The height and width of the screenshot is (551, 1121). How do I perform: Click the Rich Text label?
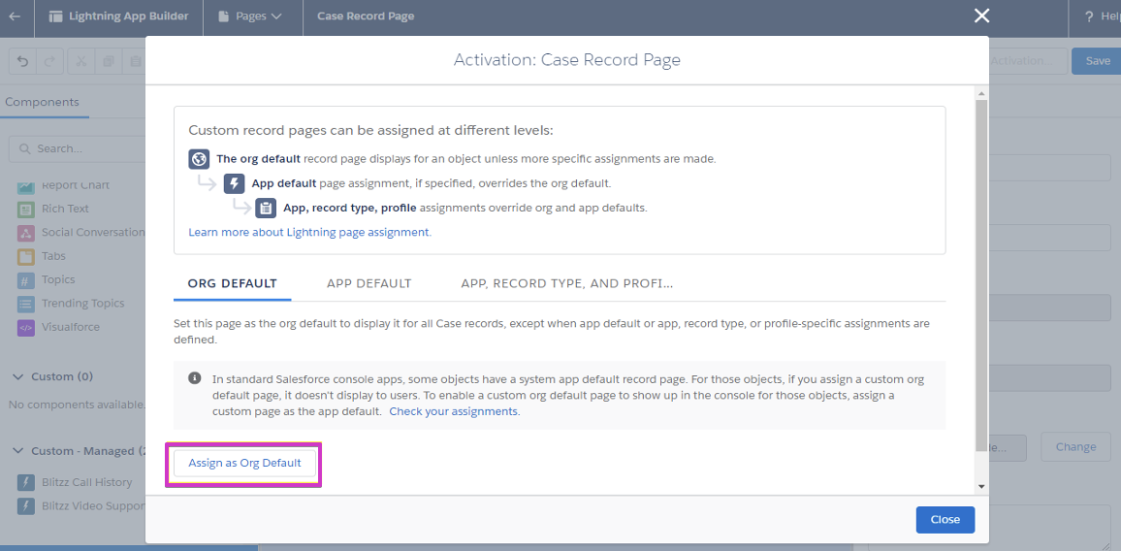tap(65, 209)
